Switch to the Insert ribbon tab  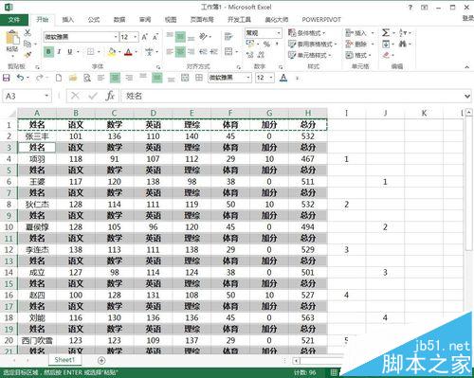point(68,20)
